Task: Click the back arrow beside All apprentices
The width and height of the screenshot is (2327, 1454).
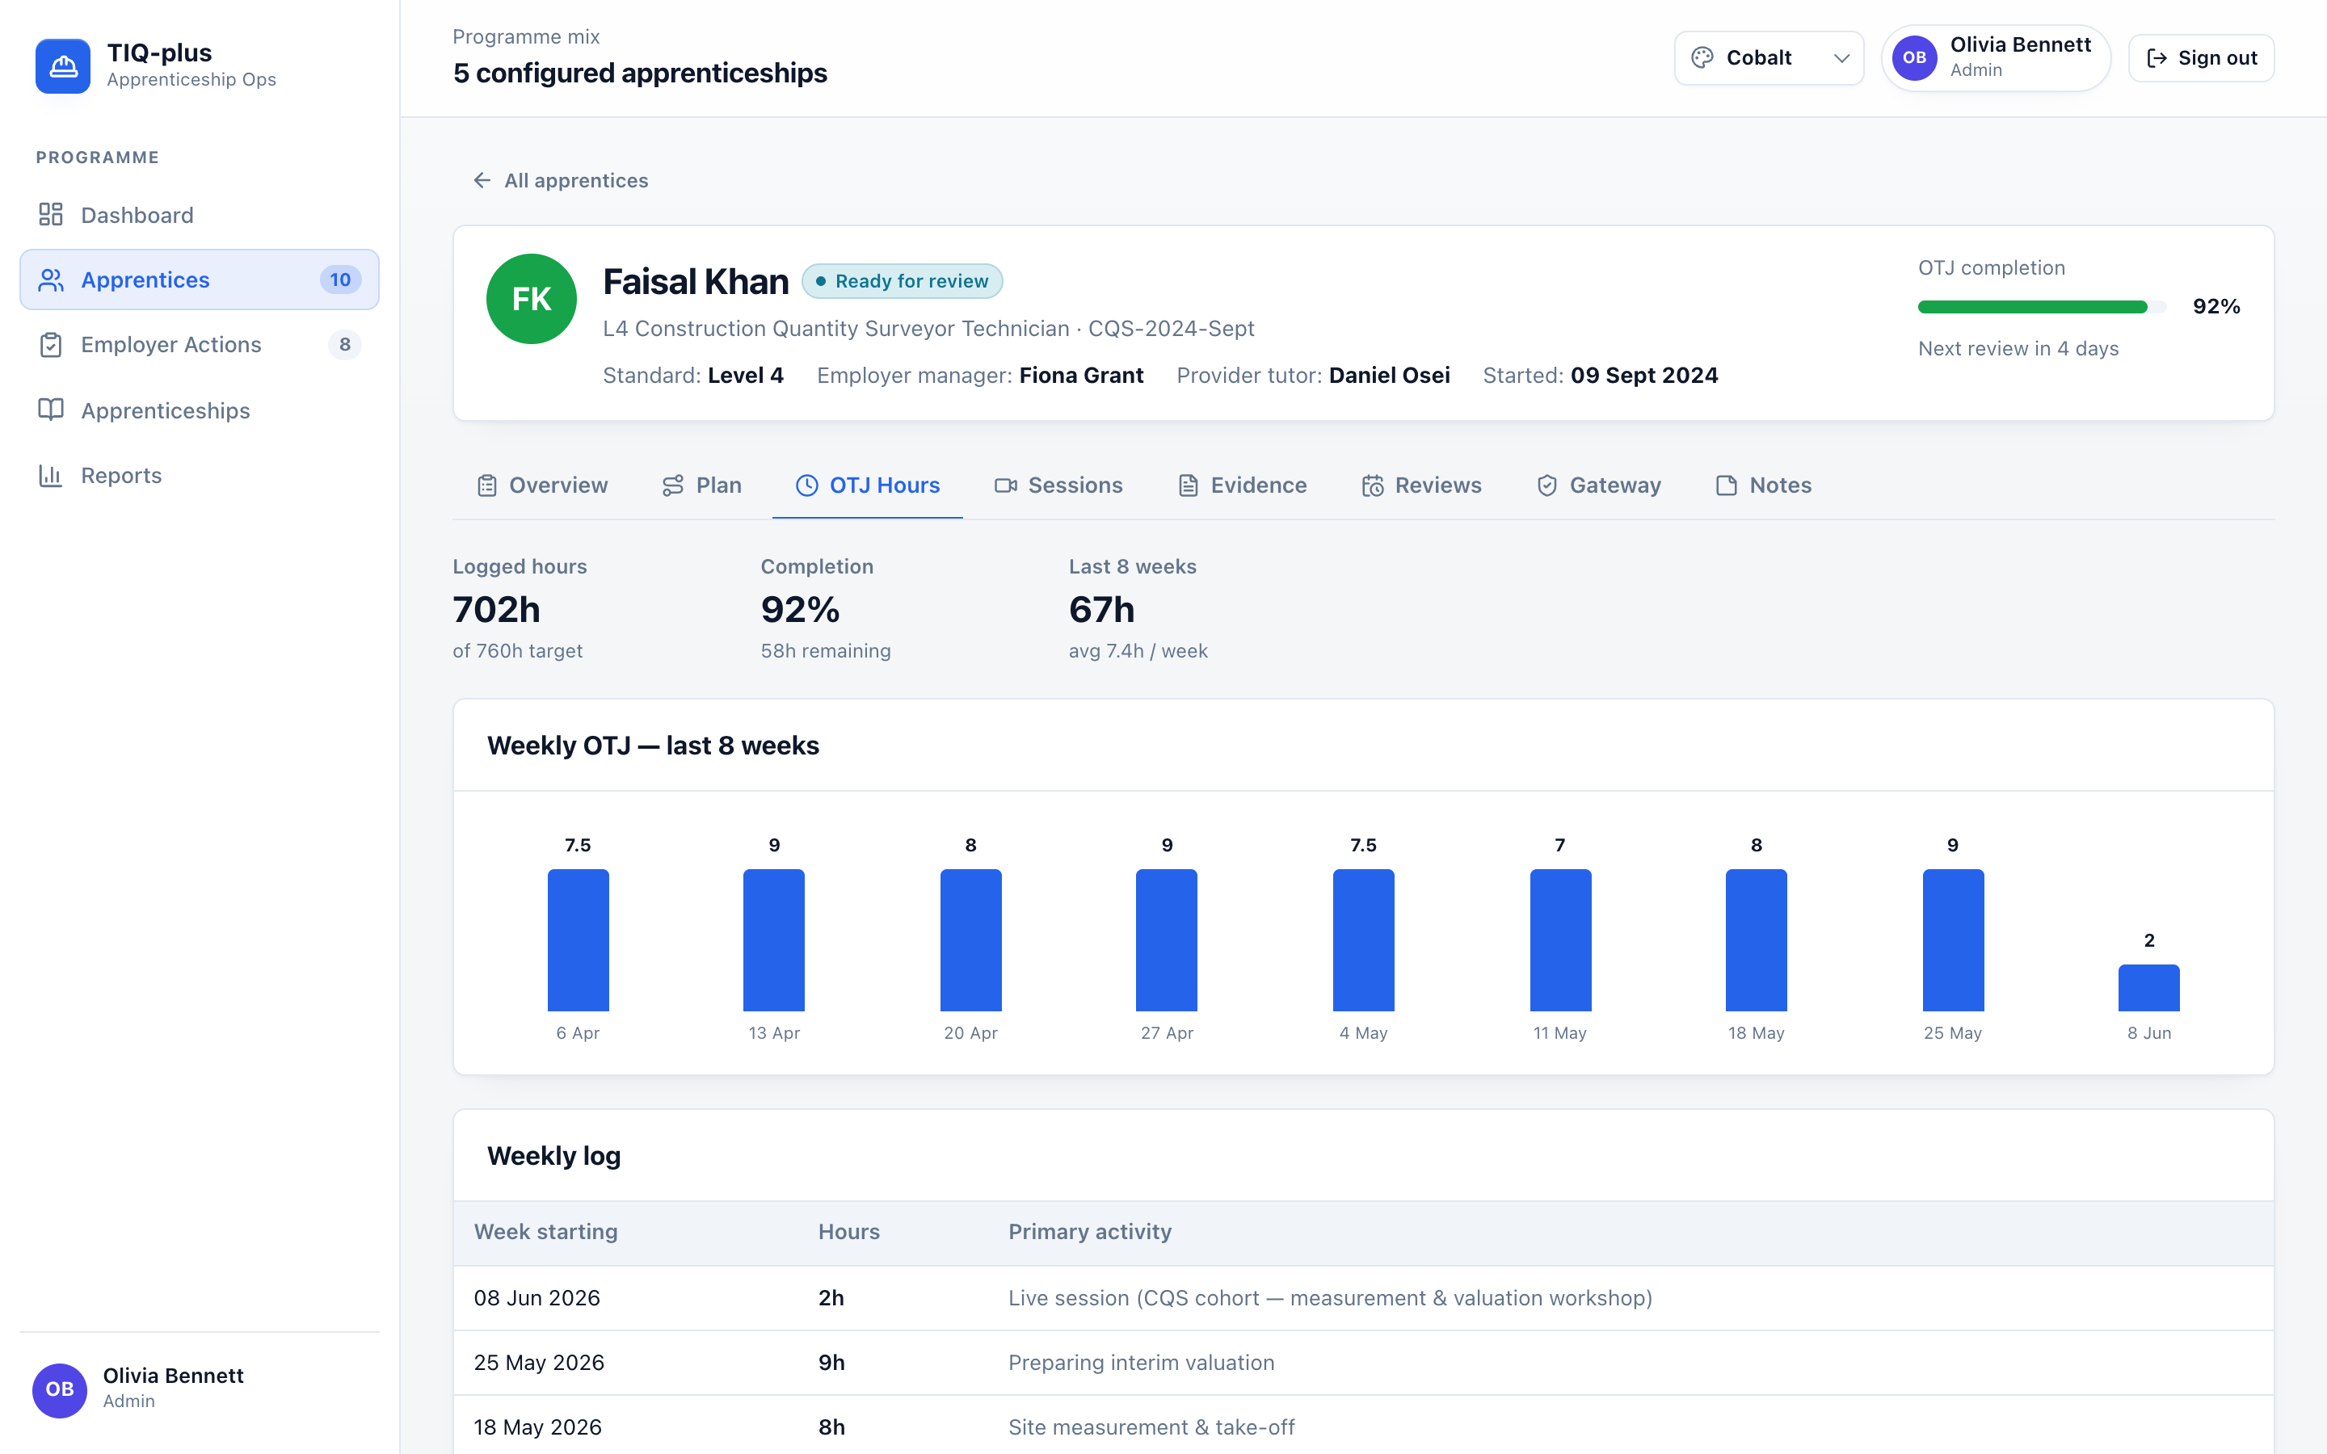Action: pos(482,181)
